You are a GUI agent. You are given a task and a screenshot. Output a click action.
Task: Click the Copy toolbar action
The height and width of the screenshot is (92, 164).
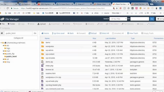click(21, 24)
